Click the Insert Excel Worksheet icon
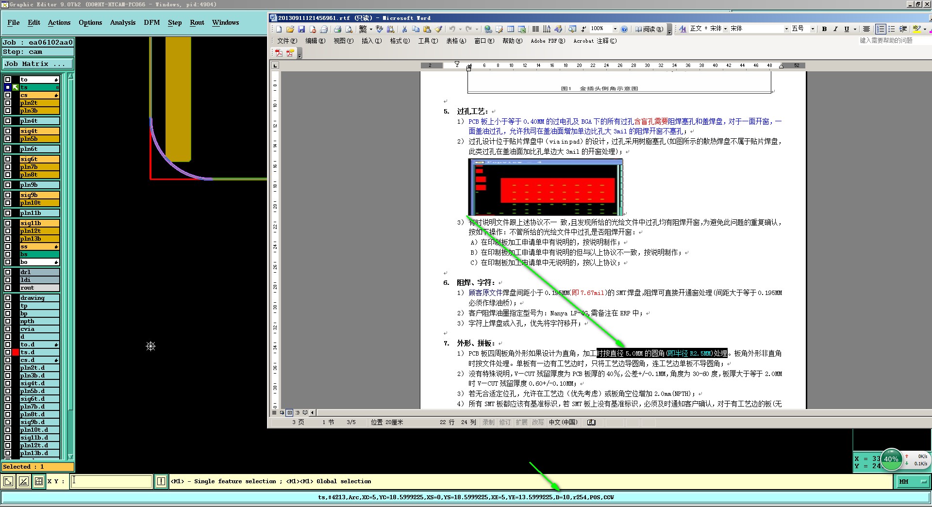Image resolution: width=932 pixels, height=507 pixels. [x=522, y=29]
